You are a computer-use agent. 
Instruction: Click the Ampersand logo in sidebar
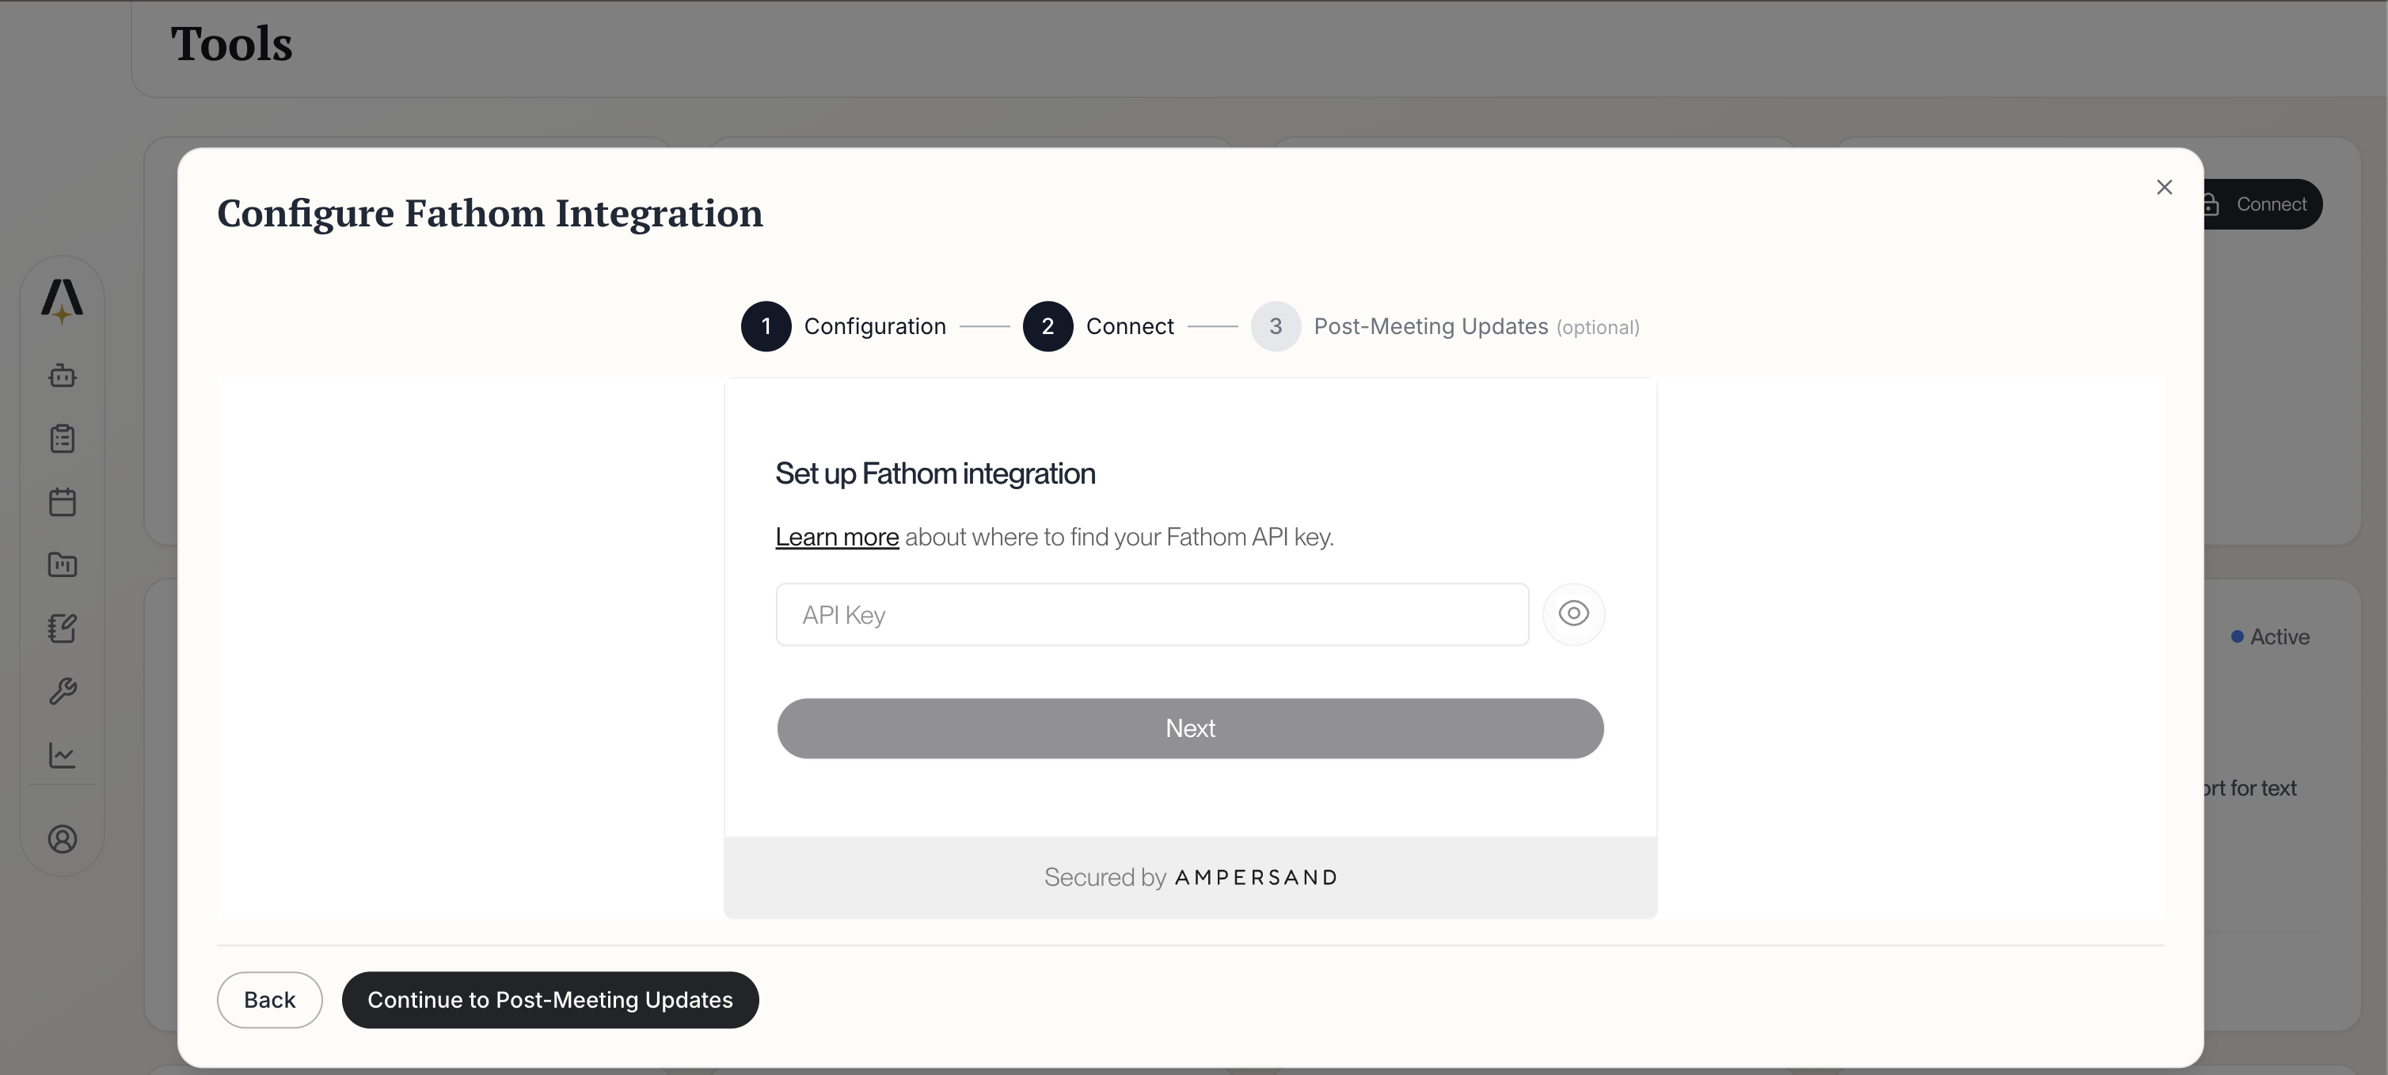click(x=61, y=298)
